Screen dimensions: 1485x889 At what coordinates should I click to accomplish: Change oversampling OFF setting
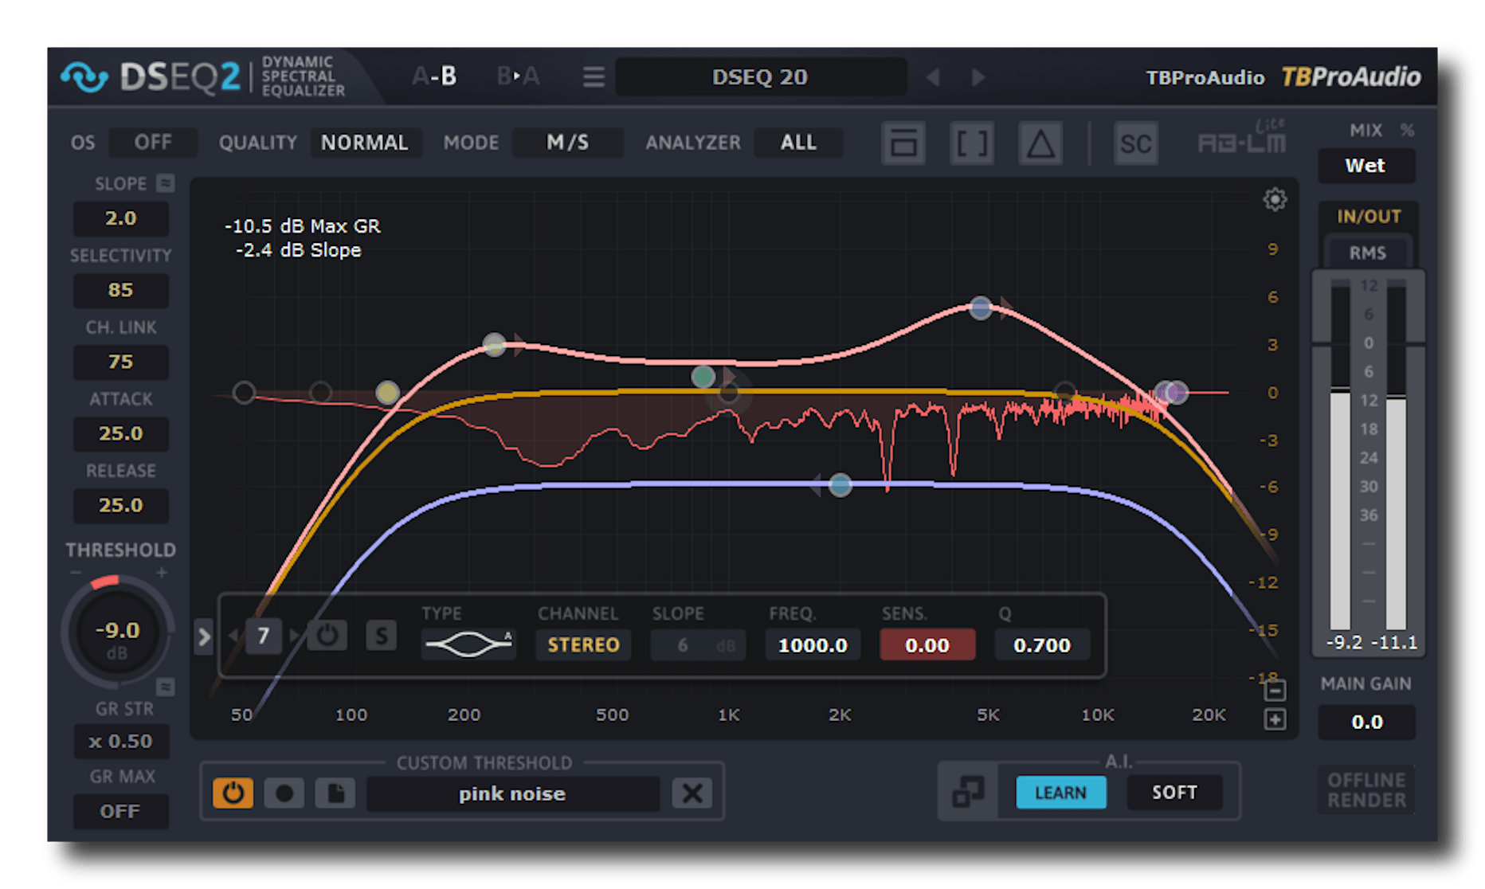tap(152, 143)
